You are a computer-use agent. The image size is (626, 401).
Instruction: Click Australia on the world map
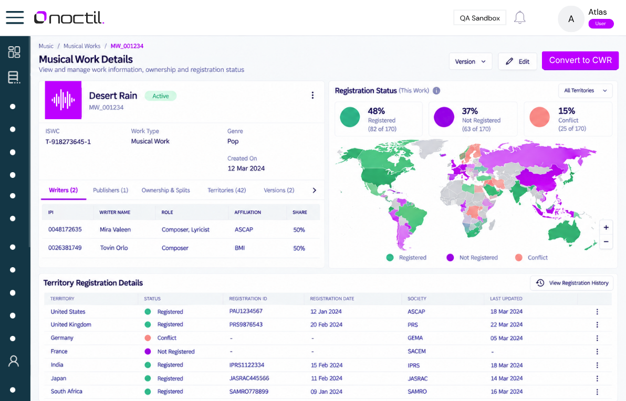point(565,231)
